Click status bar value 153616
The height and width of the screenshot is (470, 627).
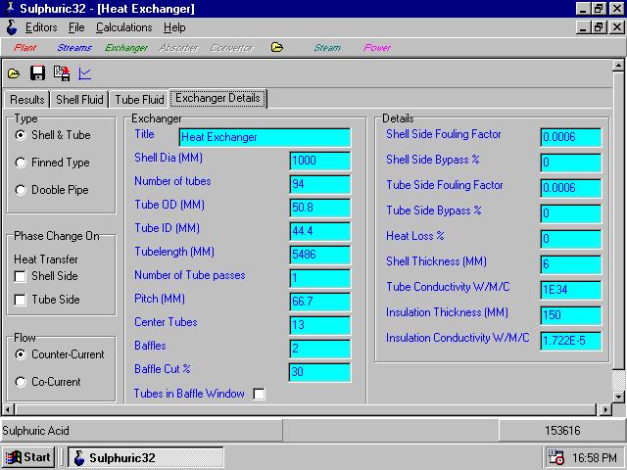pos(562,431)
